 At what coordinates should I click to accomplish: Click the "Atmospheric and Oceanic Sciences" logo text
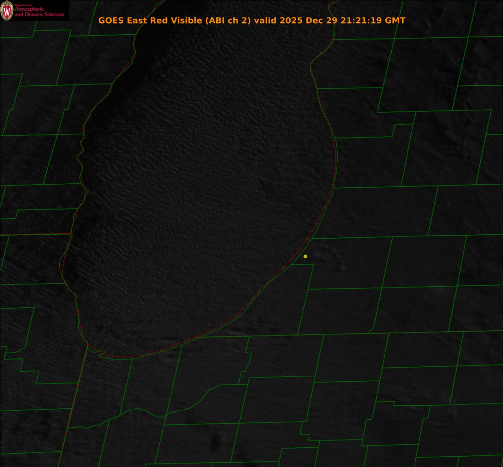pyautogui.click(x=39, y=12)
